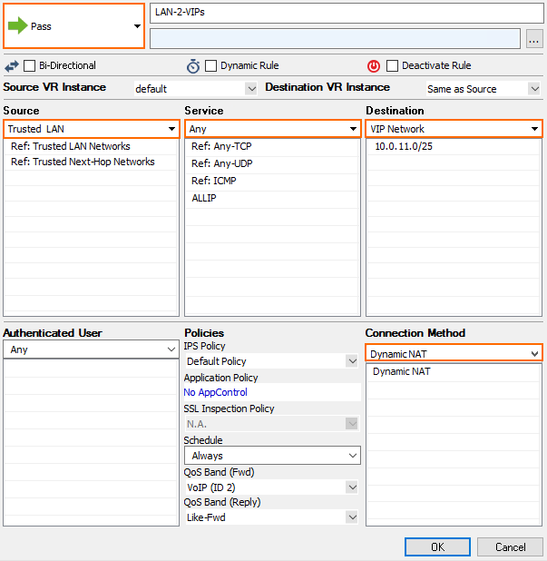Click the red Deactivate Rule power icon
Image resolution: width=547 pixels, height=561 pixels.
(374, 66)
